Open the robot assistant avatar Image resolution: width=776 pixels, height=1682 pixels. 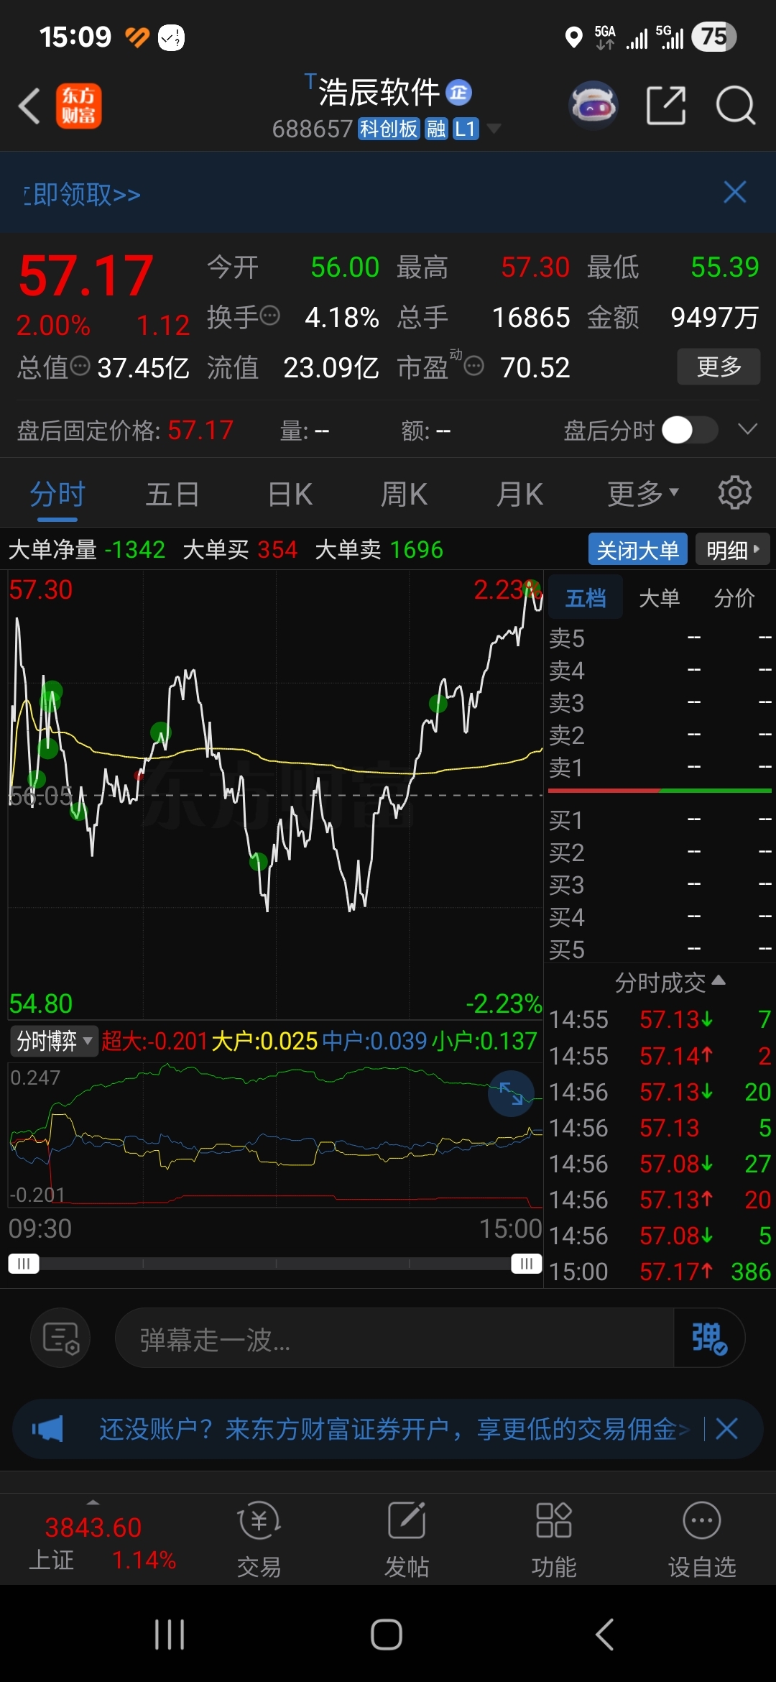(593, 106)
